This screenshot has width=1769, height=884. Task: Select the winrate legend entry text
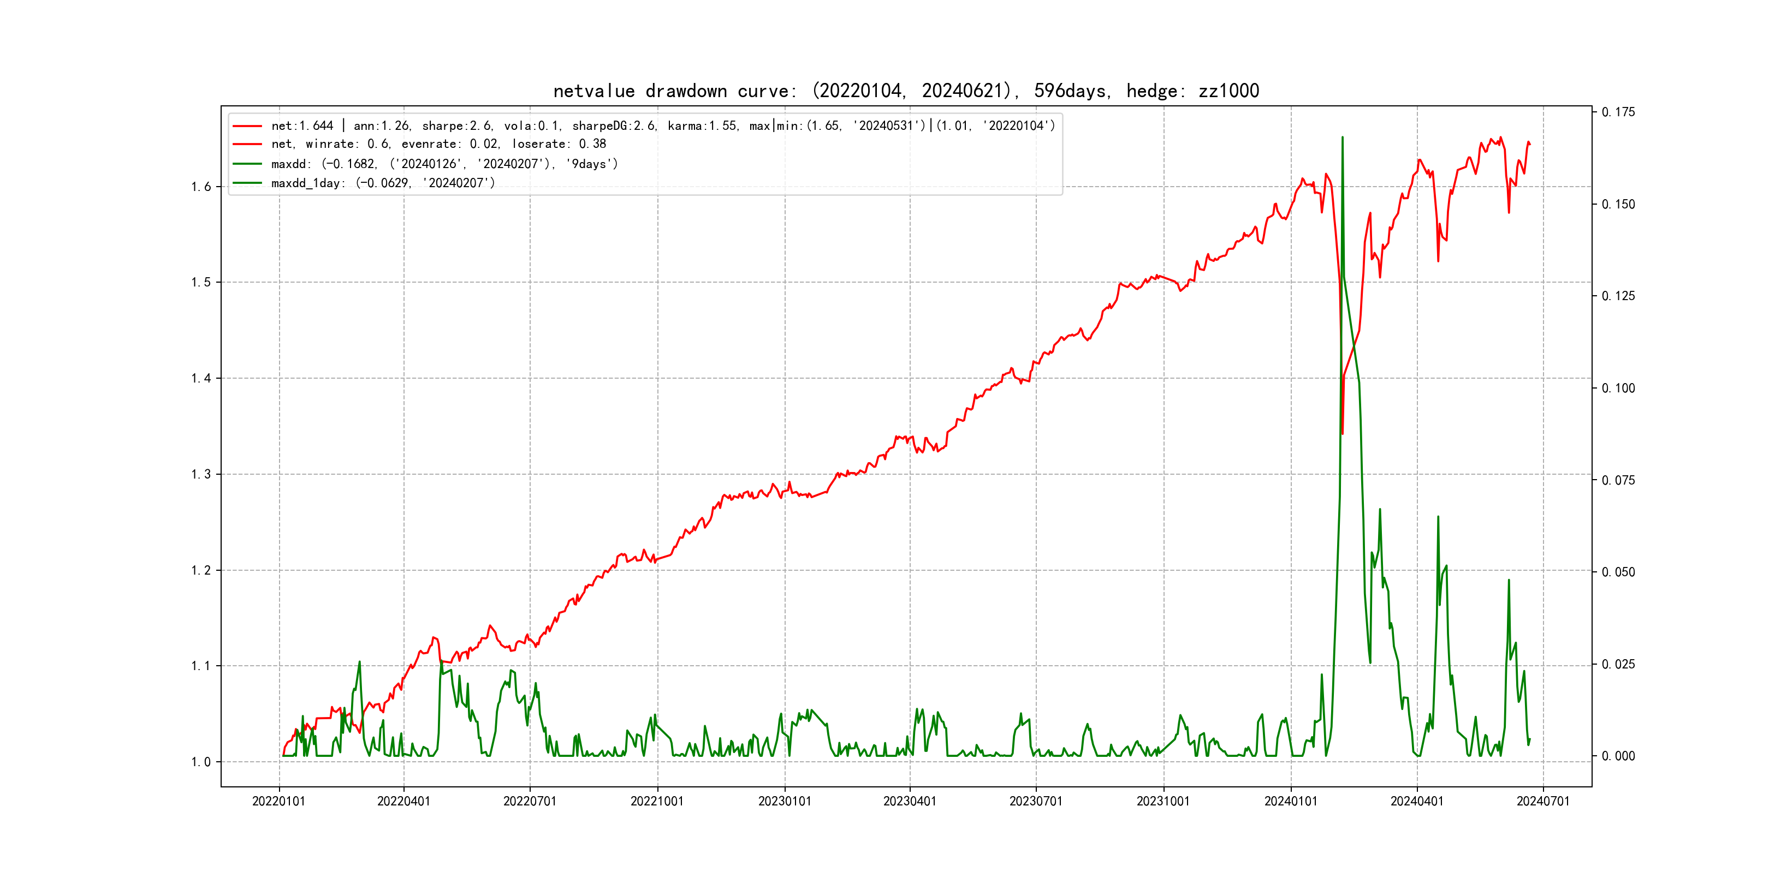click(438, 144)
